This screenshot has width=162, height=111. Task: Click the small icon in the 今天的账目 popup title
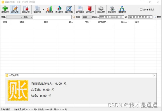(x=7, y=75)
